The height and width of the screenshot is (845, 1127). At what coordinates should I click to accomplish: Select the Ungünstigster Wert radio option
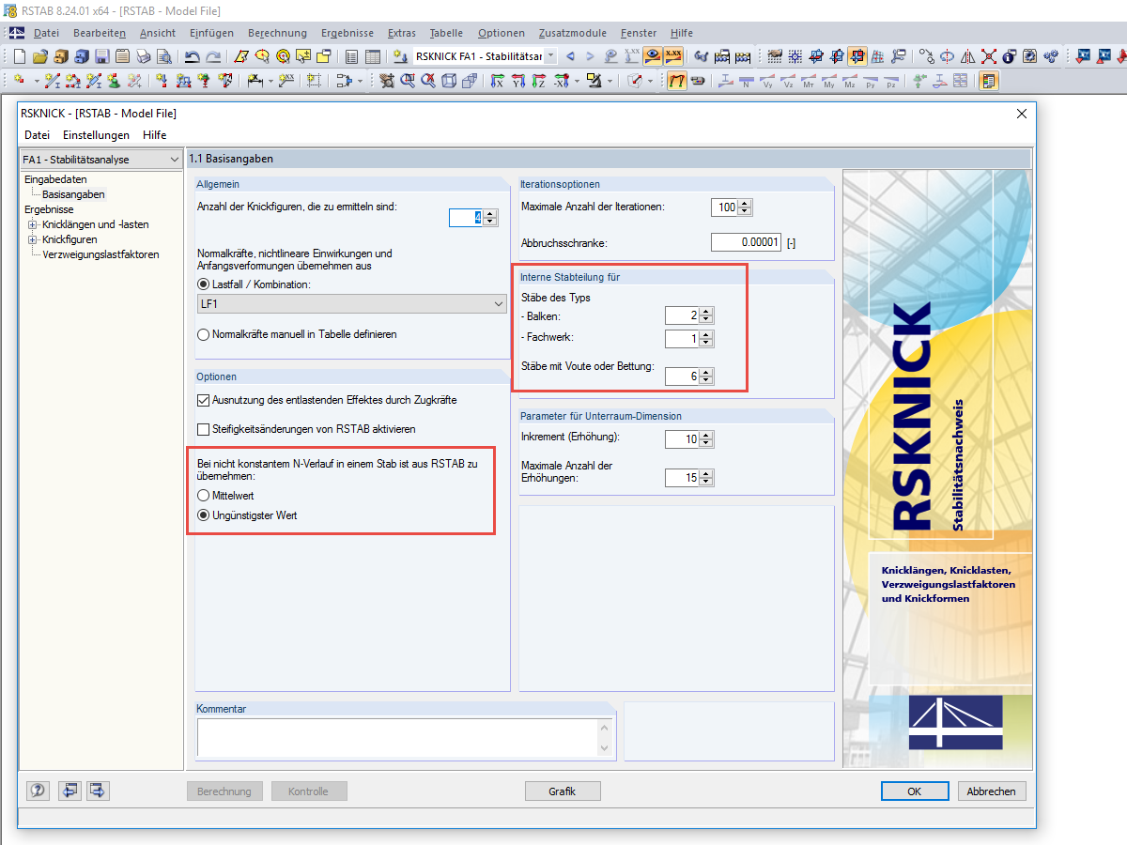(x=203, y=515)
